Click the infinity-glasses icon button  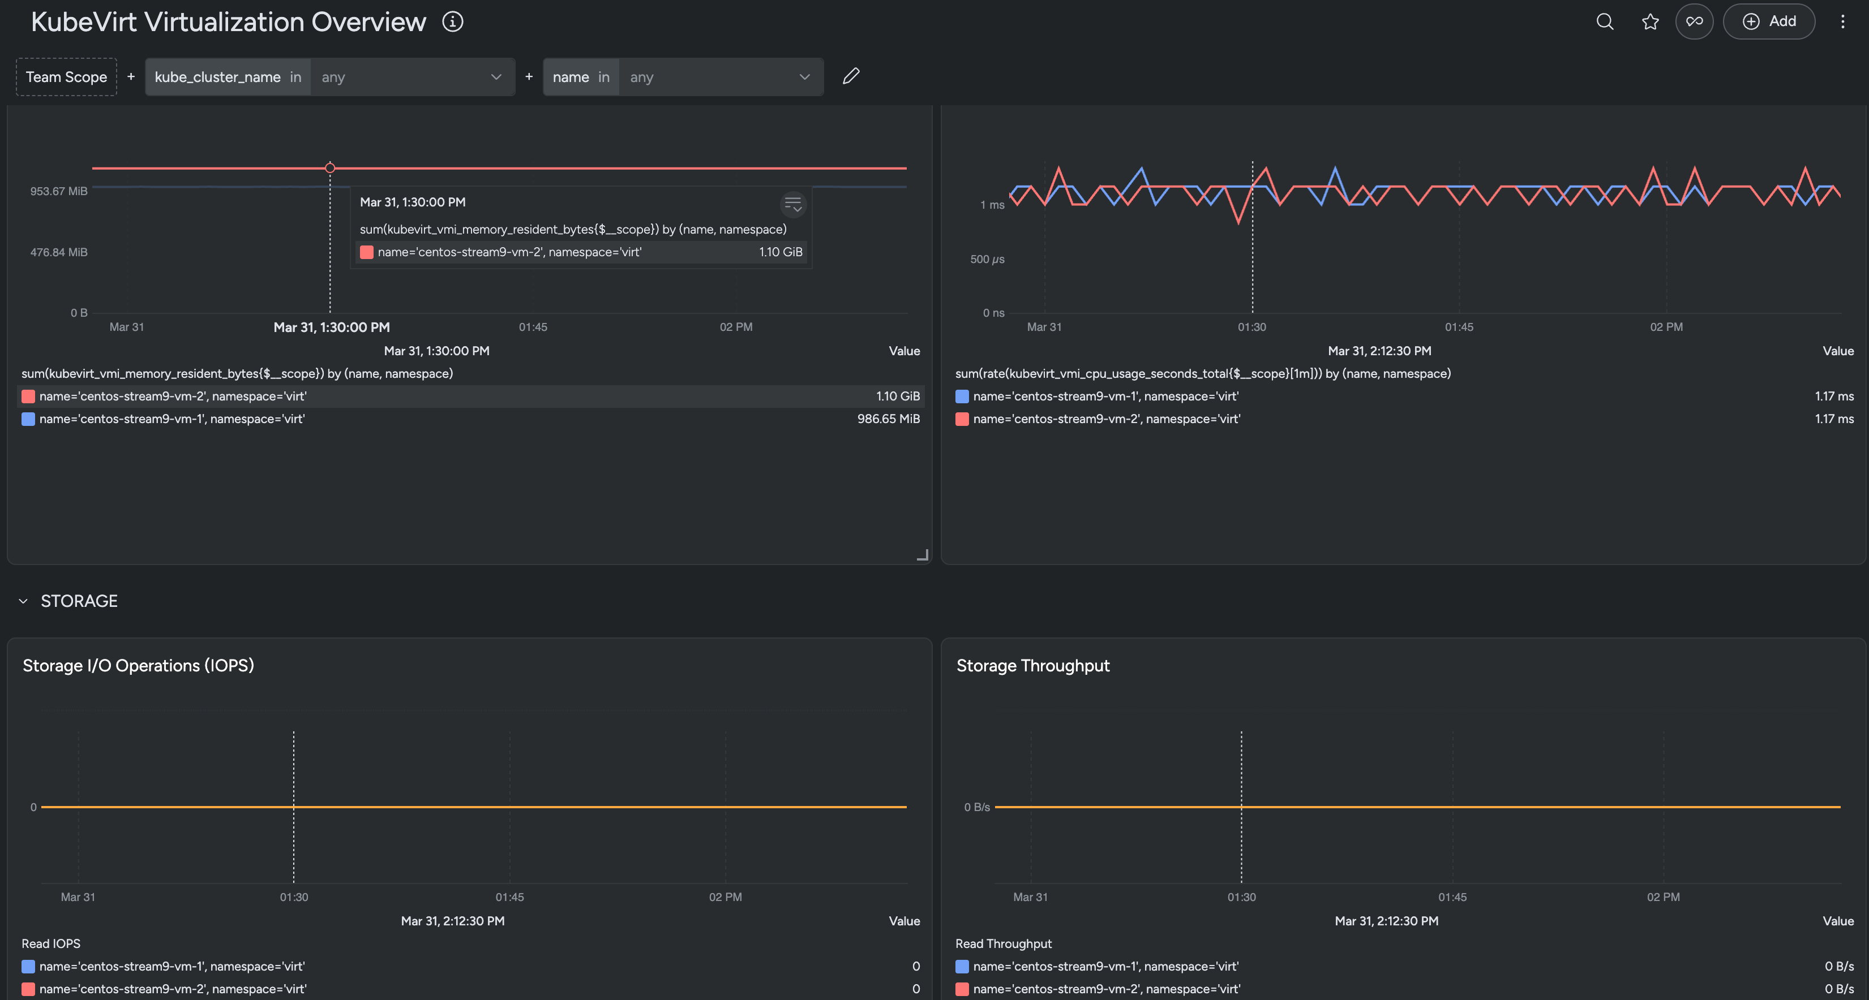[x=1694, y=21]
